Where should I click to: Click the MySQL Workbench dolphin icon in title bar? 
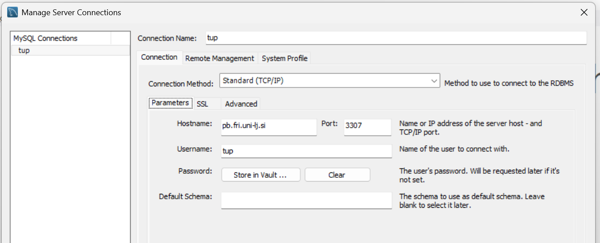pos(13,12)
